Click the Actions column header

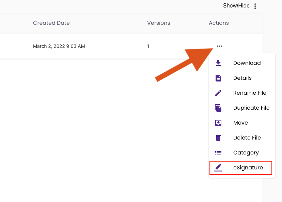(x=219, y=23)
